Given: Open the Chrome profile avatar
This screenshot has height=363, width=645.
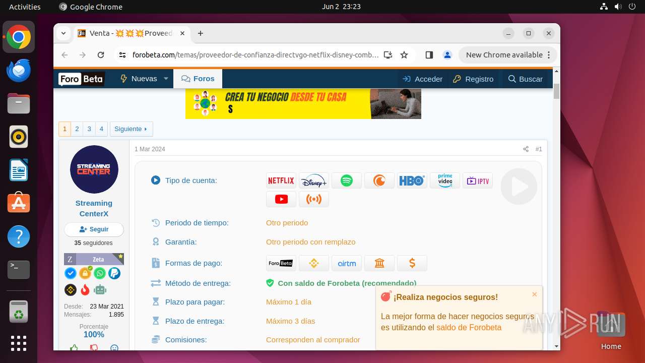Looking at the screenshot, I should click(x=447, y=55).
